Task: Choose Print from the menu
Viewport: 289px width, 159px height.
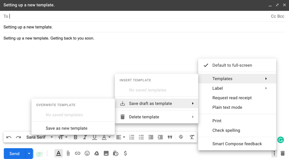Action: click(237, 121)
